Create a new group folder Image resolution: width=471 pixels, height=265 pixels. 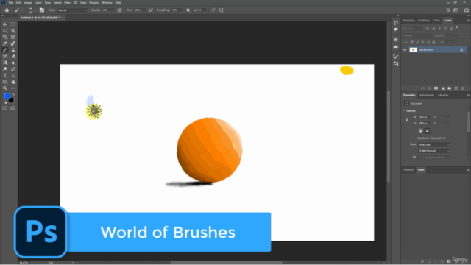click(x=450, y=88)
